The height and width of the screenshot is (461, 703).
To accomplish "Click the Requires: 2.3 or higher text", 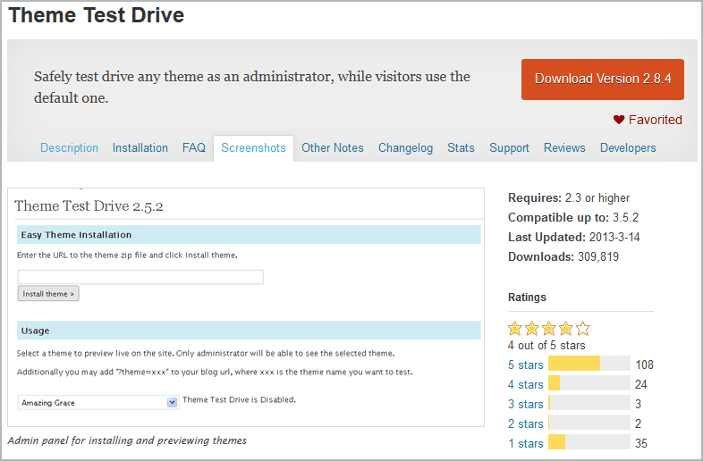I will tap(569, 198).
